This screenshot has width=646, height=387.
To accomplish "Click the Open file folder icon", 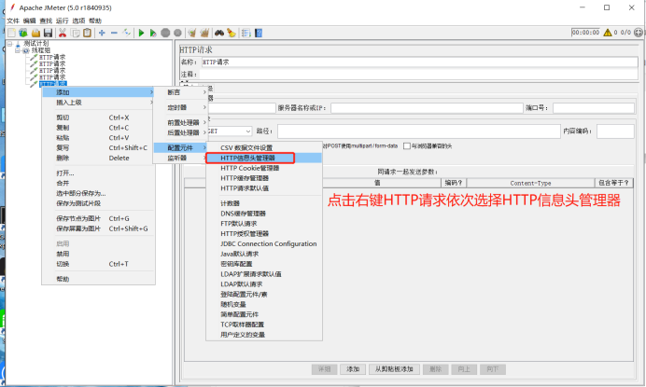I will click(35, 33).
